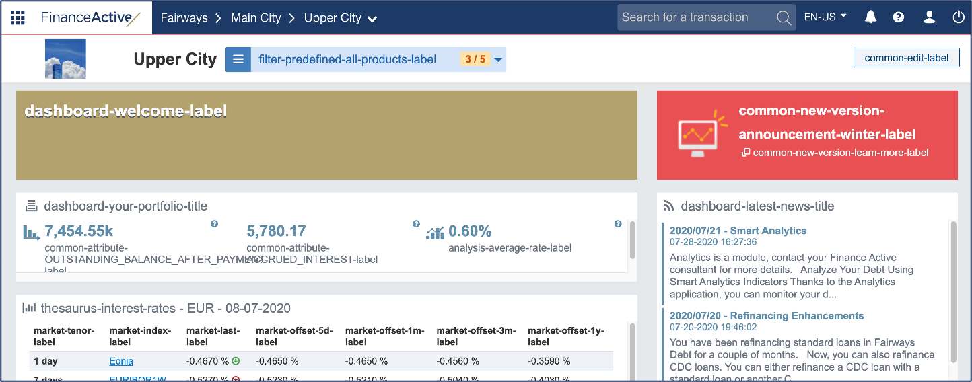Expand the predefined products filter dropdown arrow

(498, 60)
